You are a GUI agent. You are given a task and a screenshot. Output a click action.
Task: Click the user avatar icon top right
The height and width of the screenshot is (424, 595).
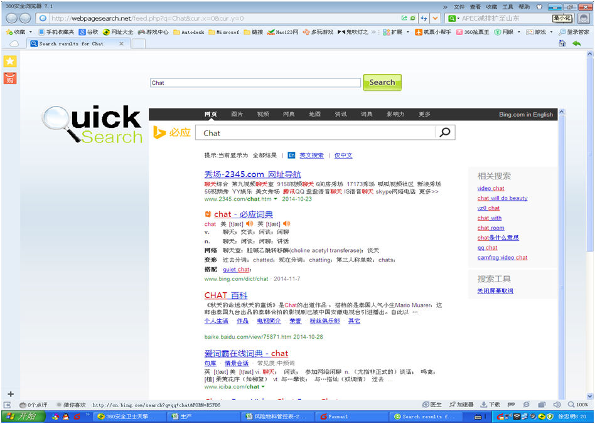coord(584,18)
